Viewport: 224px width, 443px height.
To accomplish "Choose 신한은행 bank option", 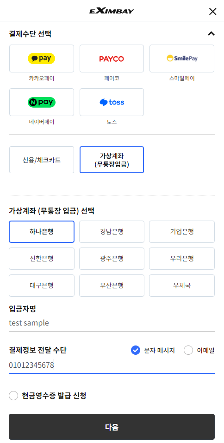I will tap(42, 259).
